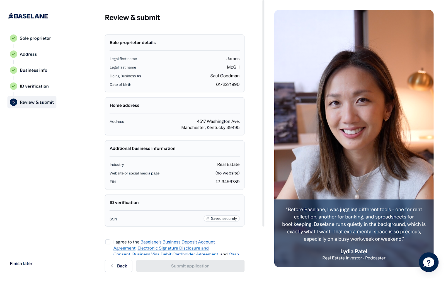Click the Sole proprietor step checkmark icon
The height and width of the screenshot is (282, 446).
13,38
